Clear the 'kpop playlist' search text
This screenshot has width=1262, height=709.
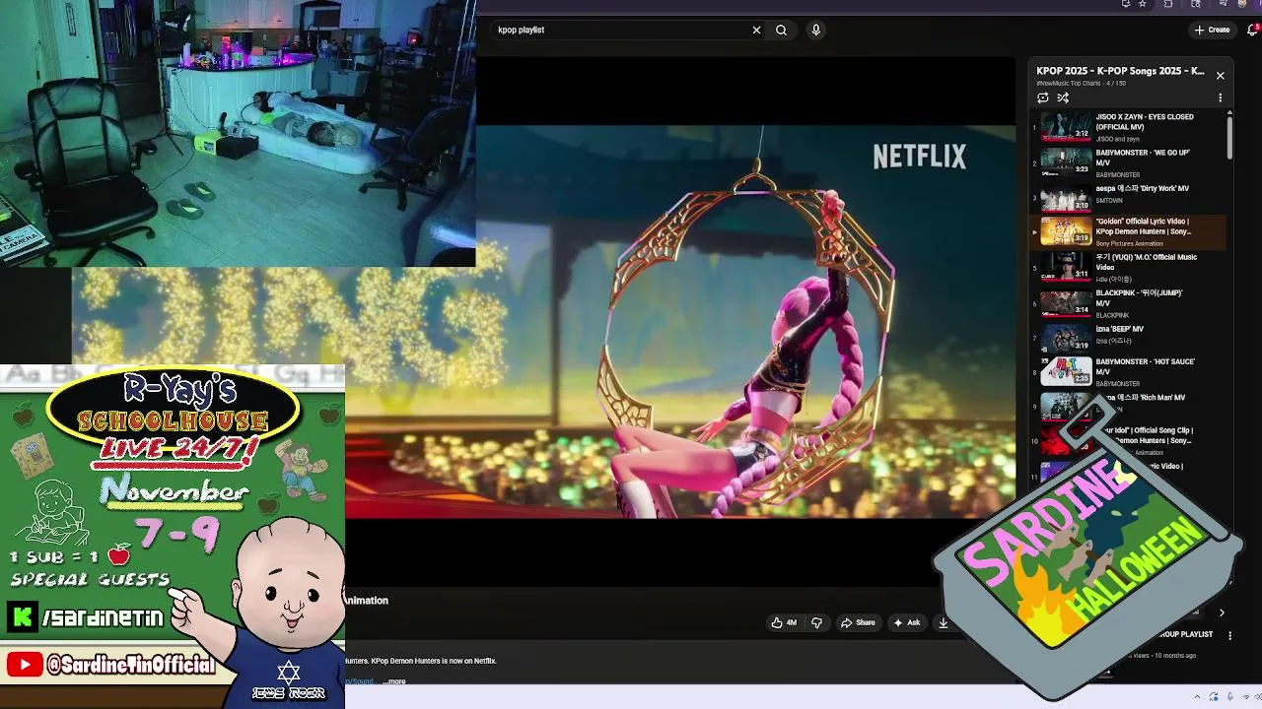pyautogui.click(x=756, y=30)
